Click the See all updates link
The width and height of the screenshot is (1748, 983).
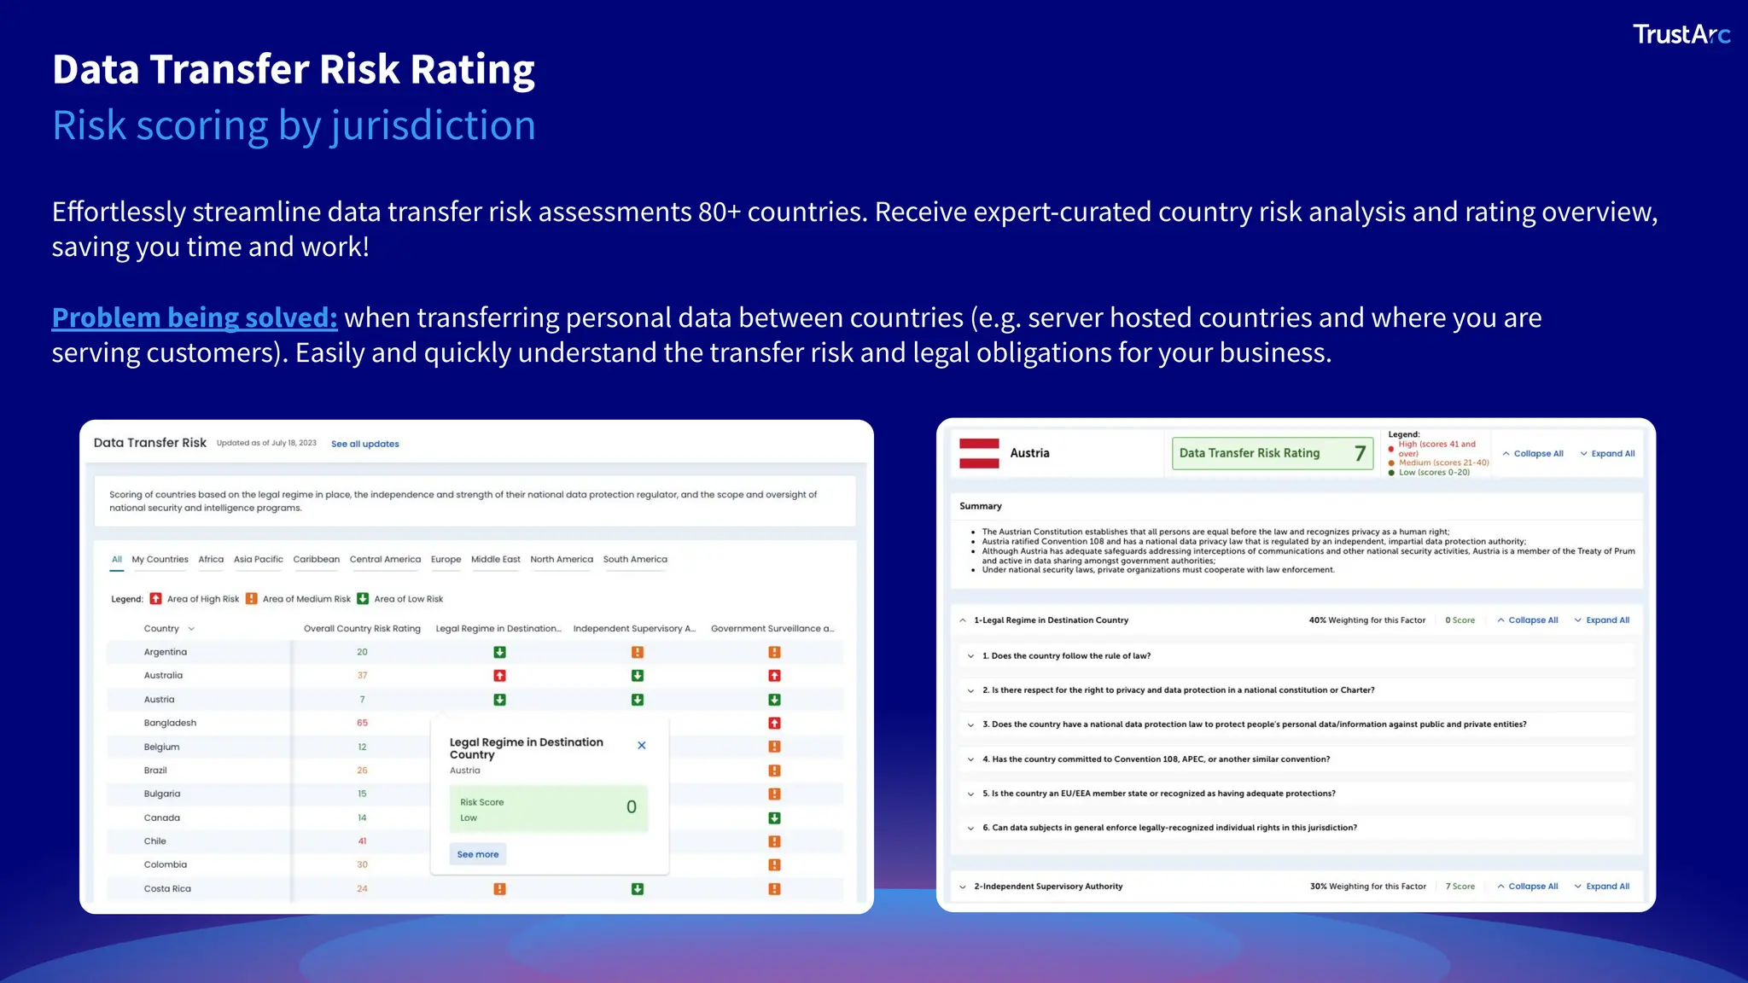click(364, 444)
